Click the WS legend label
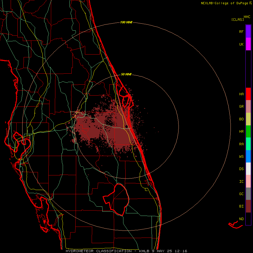The height and width of the screenshot is (253, 253). click(x=241, y=156)
